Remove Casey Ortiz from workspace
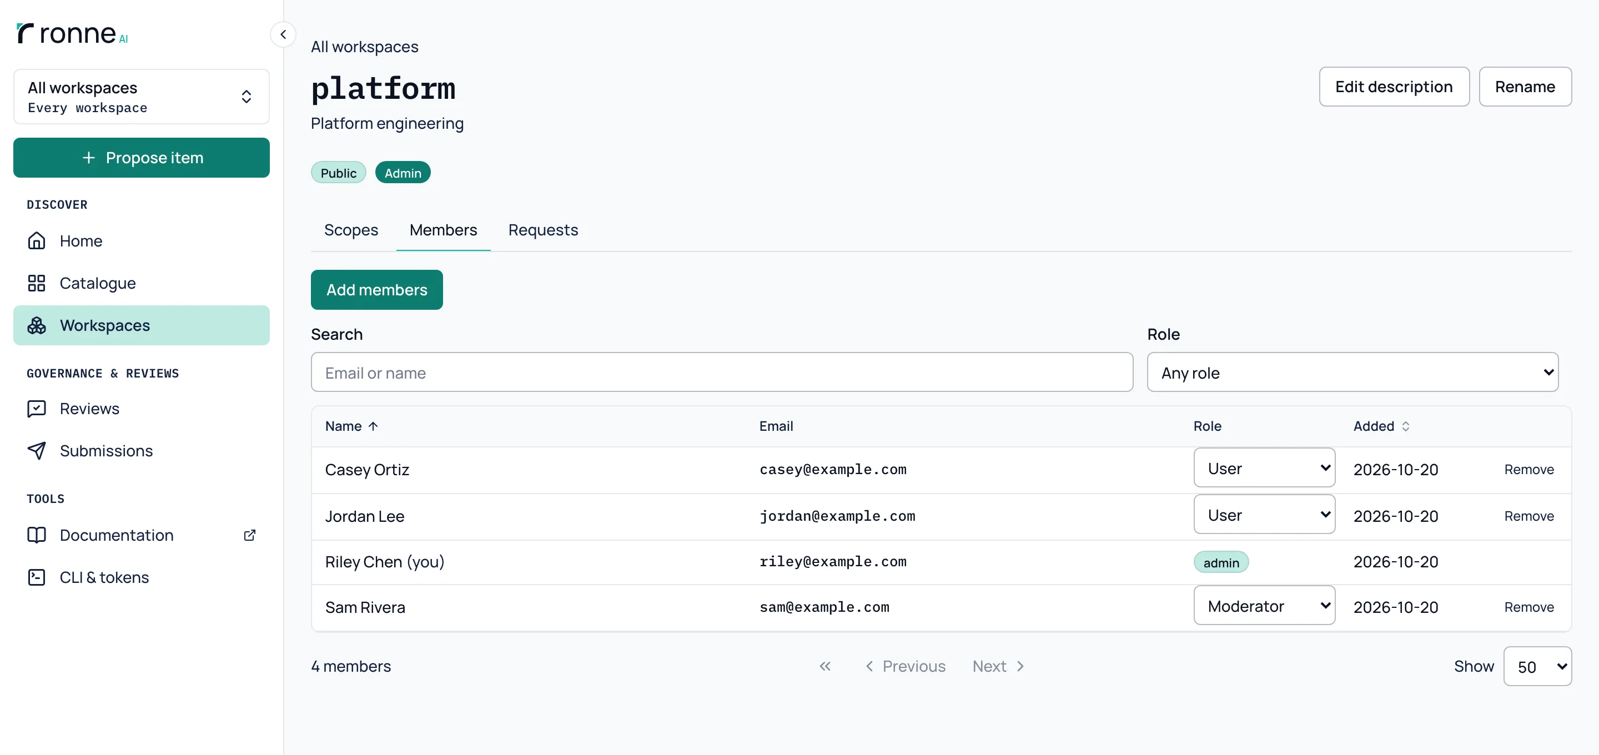Image resolution: width=1599 pixels, height=755 pixels. (x=1528, y=470)
